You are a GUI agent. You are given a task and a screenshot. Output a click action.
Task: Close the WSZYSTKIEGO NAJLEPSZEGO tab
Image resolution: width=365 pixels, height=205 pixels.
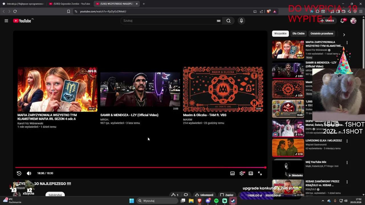pyautogui.click(x=137, y=4)
